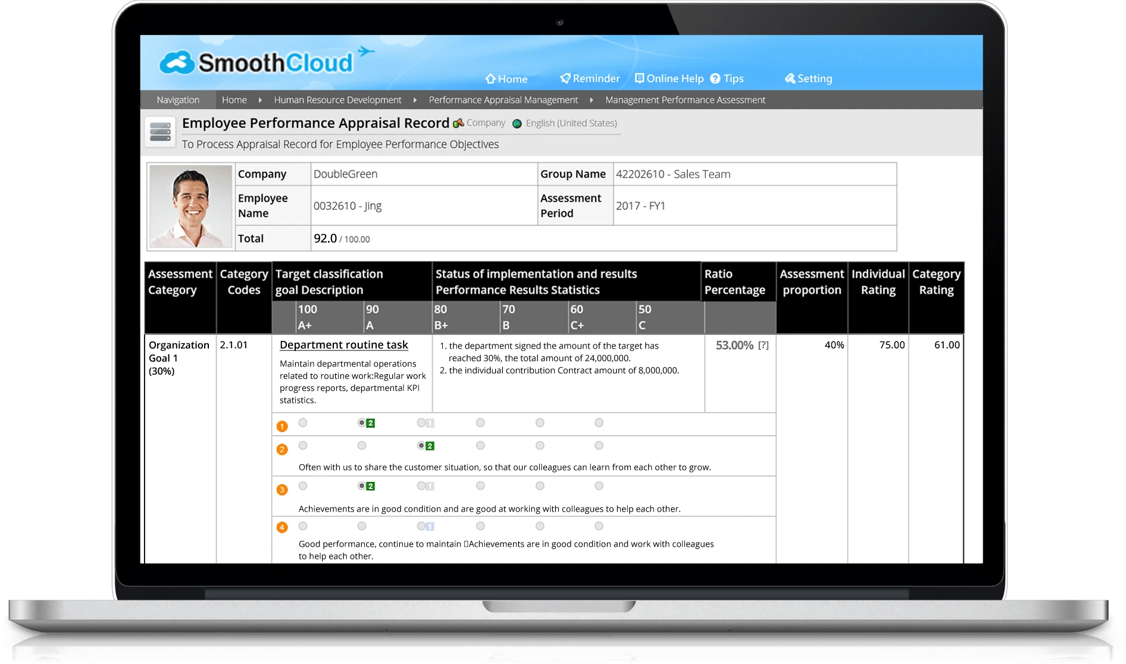Click the appraisal record database icon
1126x664 pixels.
pos(159,130)
